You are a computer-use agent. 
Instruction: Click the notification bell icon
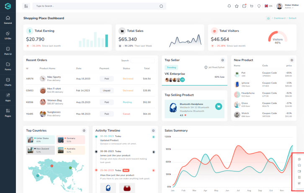pyautogui.click(x=229, y=6)
